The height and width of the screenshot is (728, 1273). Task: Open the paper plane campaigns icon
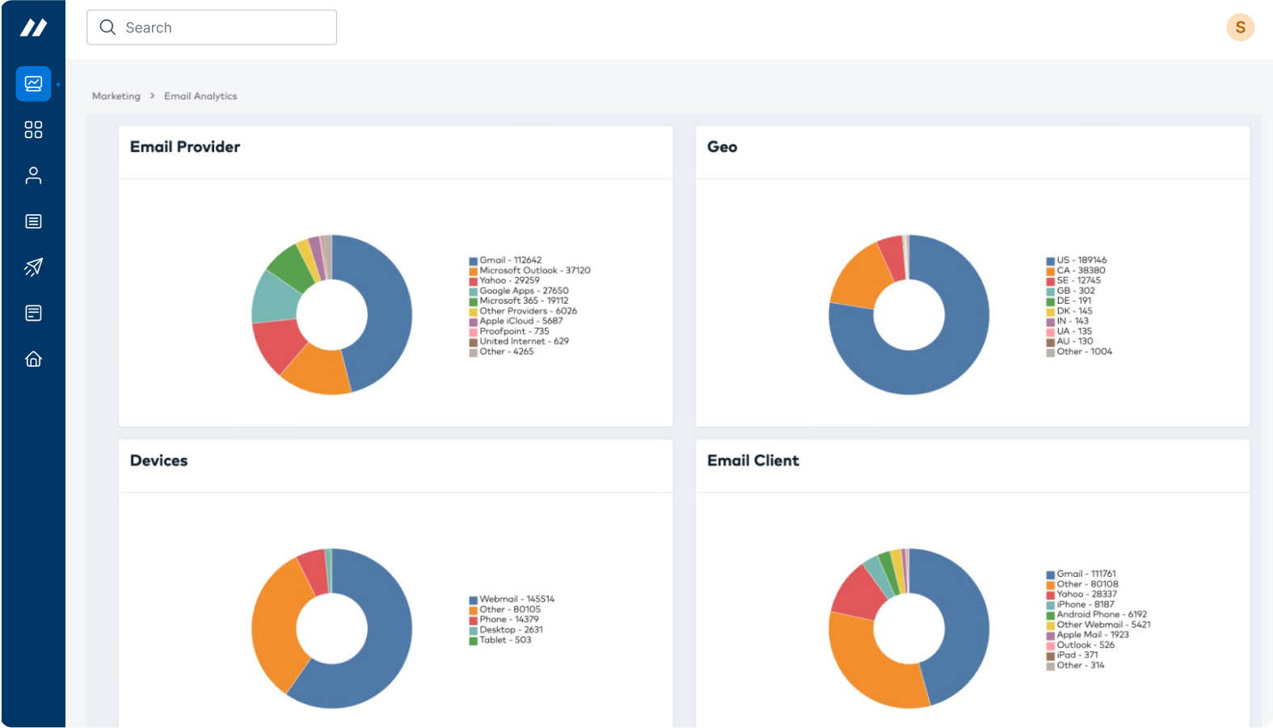pos(33,267)
